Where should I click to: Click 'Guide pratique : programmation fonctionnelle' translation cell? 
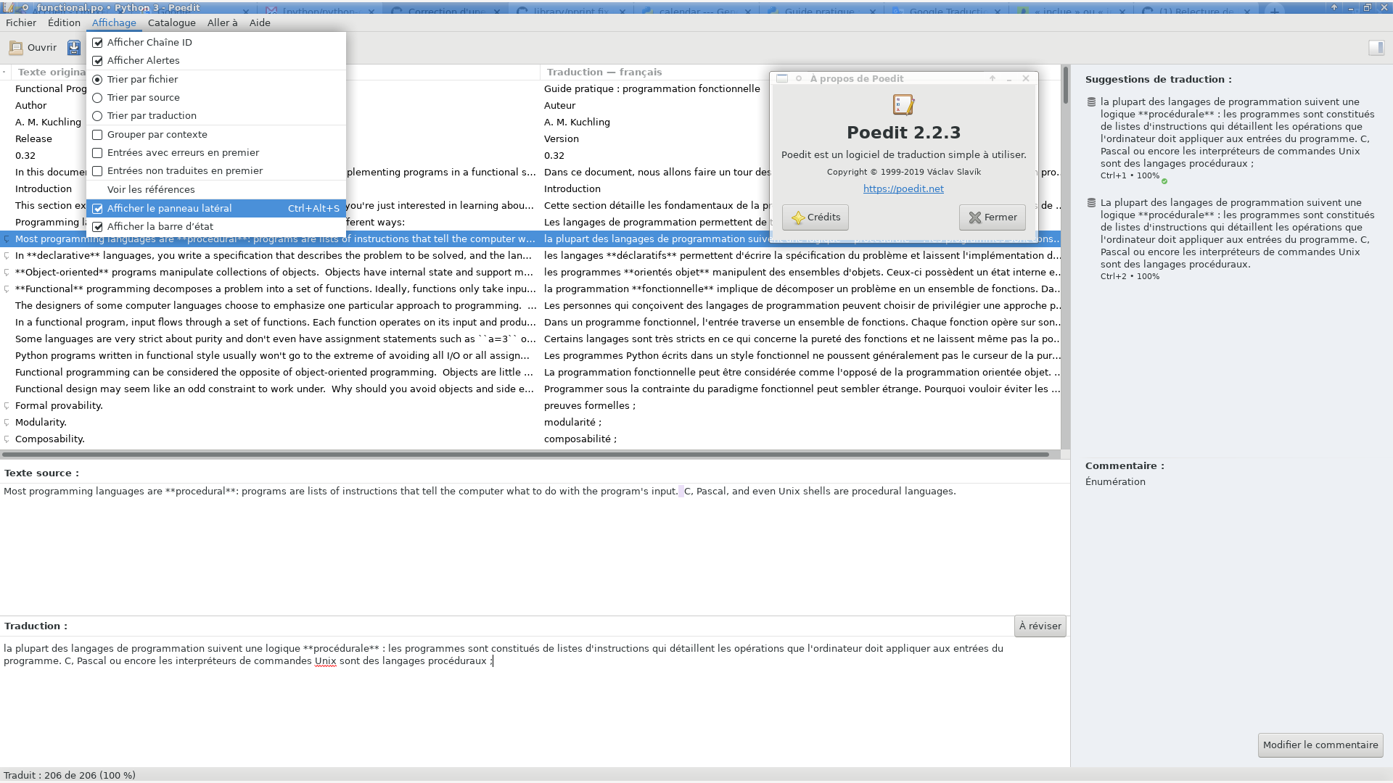(652, 89)
